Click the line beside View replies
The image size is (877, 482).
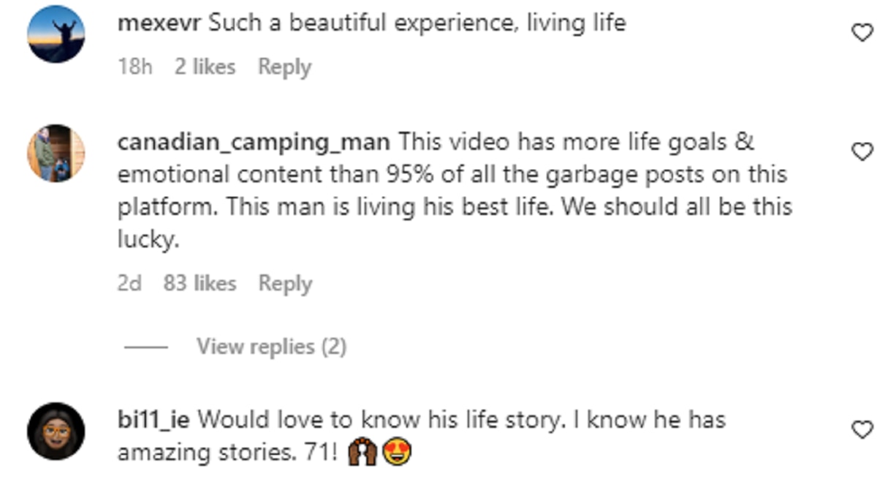coord(146,347)
